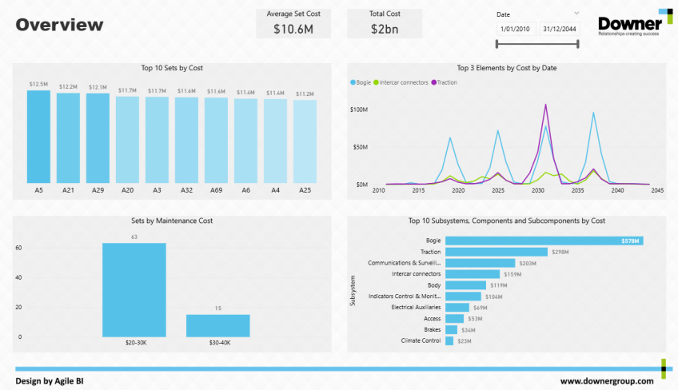Click the end date field 31/12/2044

point(559,29)
